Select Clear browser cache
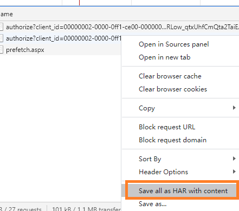The width and height of the screenshot is (239, 211). [x=170, y=76]
